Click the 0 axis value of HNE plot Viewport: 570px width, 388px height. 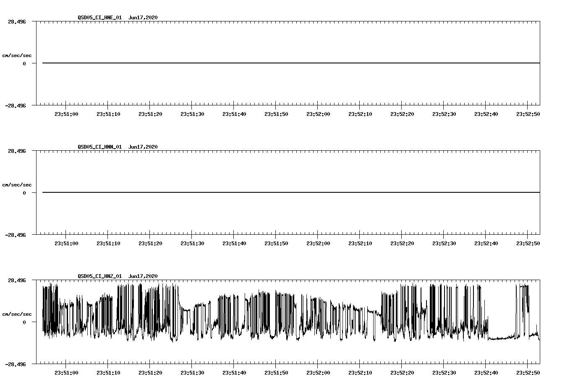point(24,64)
